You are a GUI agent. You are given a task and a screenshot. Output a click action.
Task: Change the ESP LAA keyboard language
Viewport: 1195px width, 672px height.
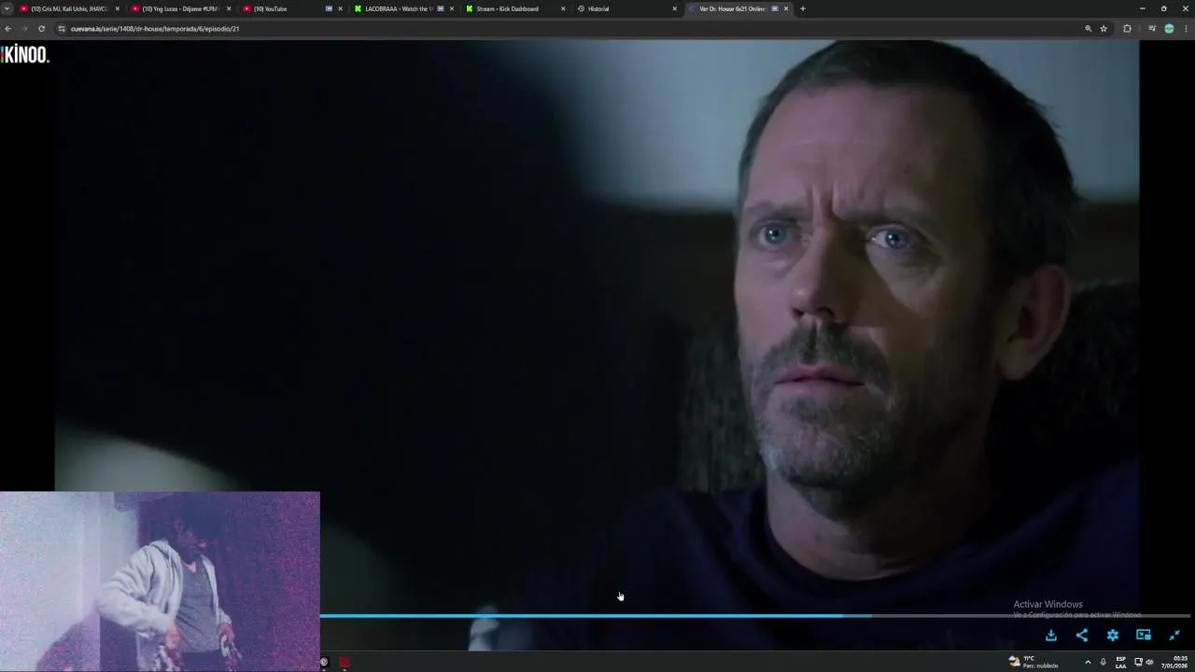coord(1121,662)
